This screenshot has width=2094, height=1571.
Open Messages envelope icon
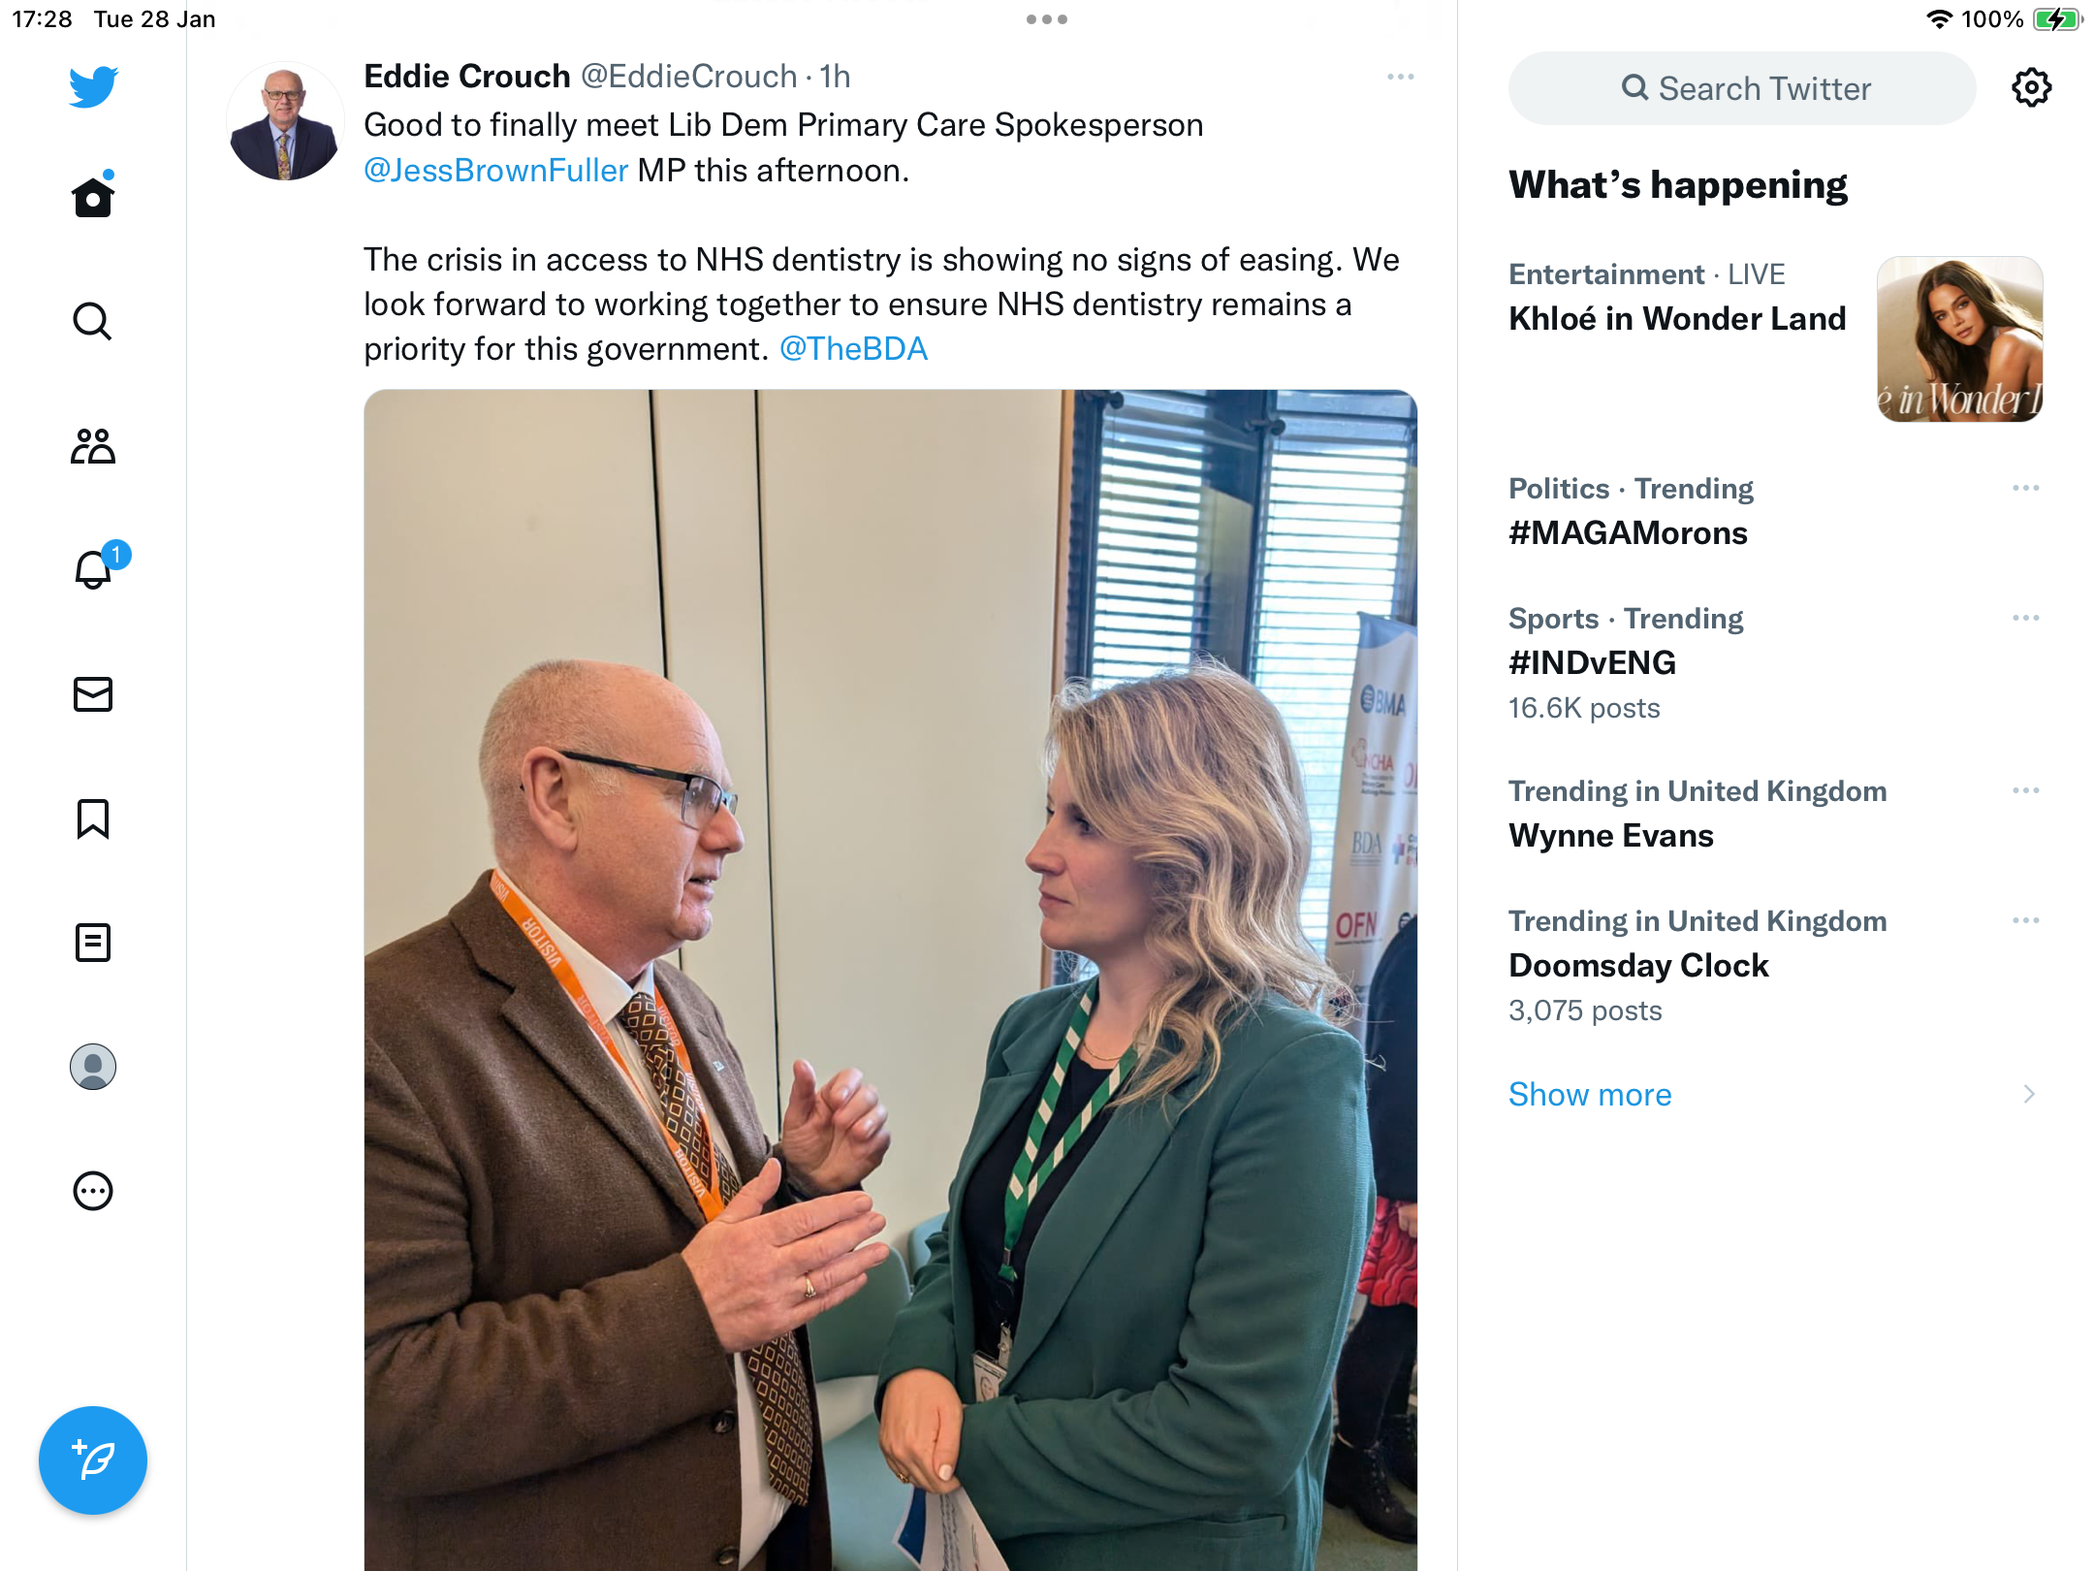pos(93,694)
